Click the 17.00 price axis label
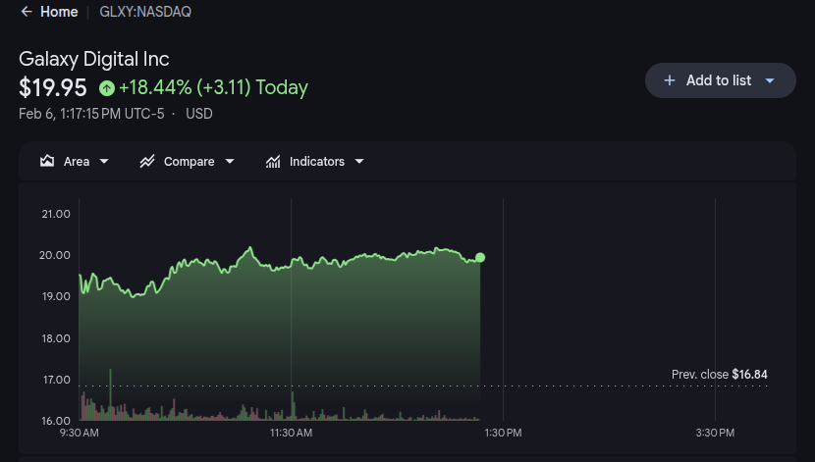 57,380
